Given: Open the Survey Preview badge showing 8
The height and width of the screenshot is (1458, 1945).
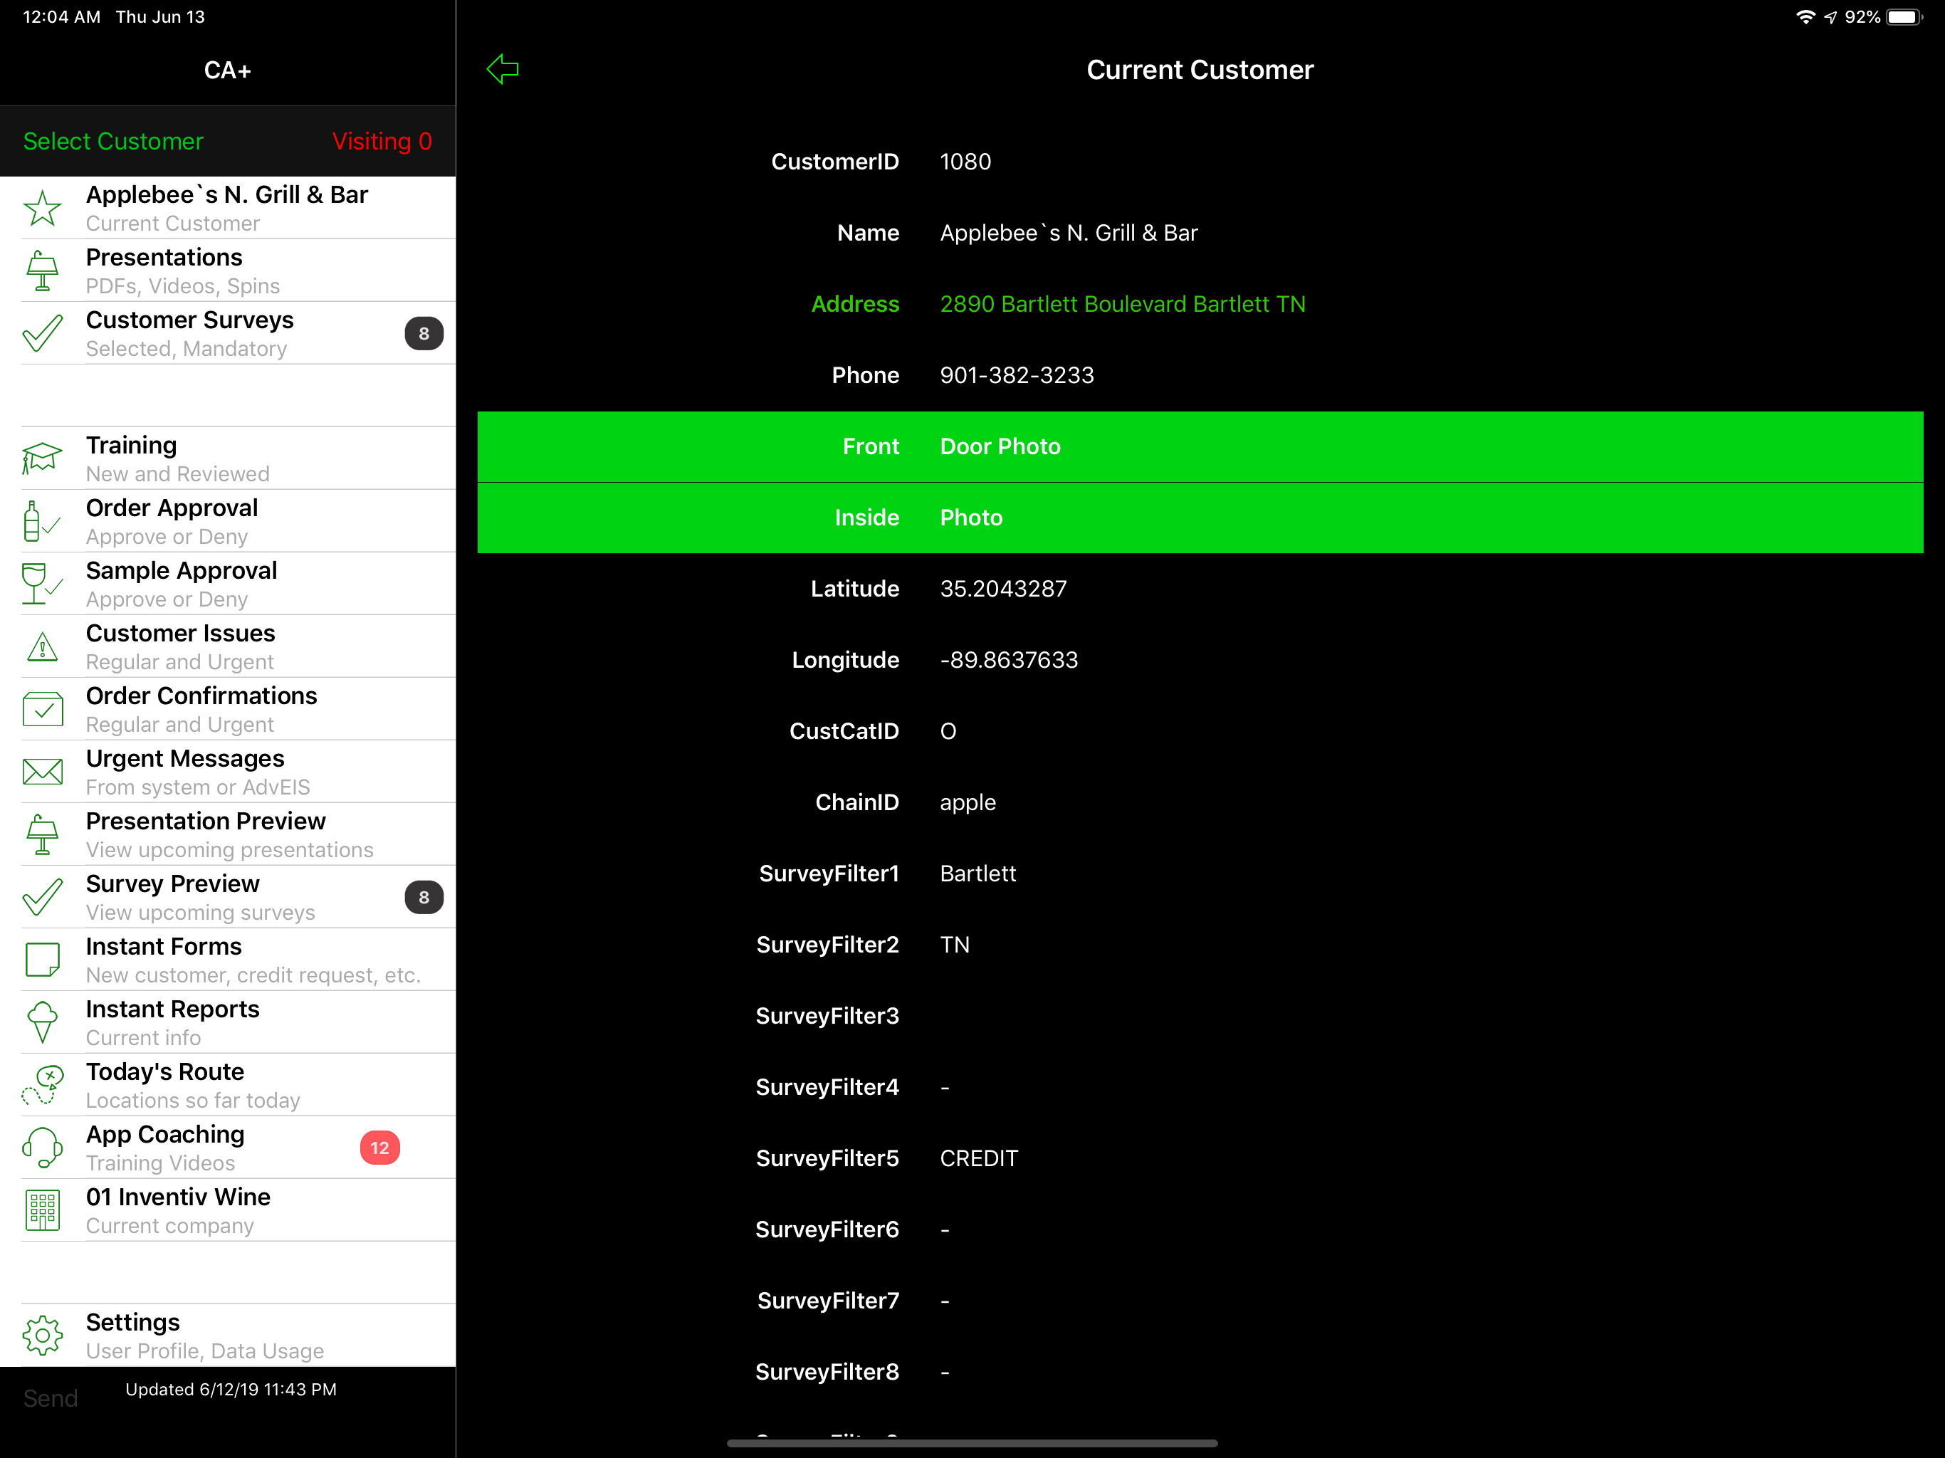Looking at the screenshot, I should pos(424,897).
